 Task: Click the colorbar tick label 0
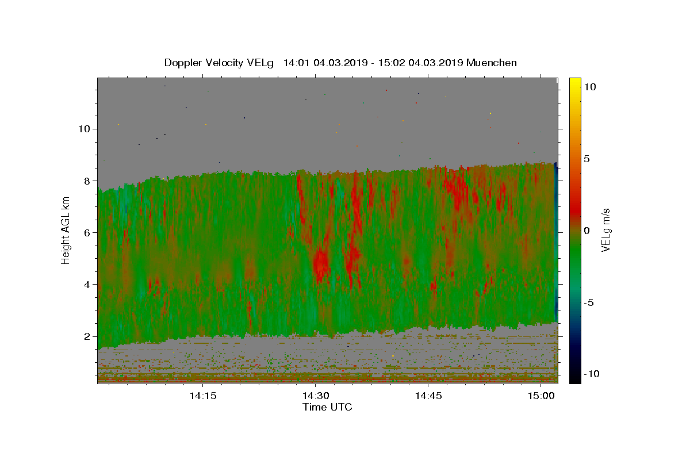coord(586,231)
